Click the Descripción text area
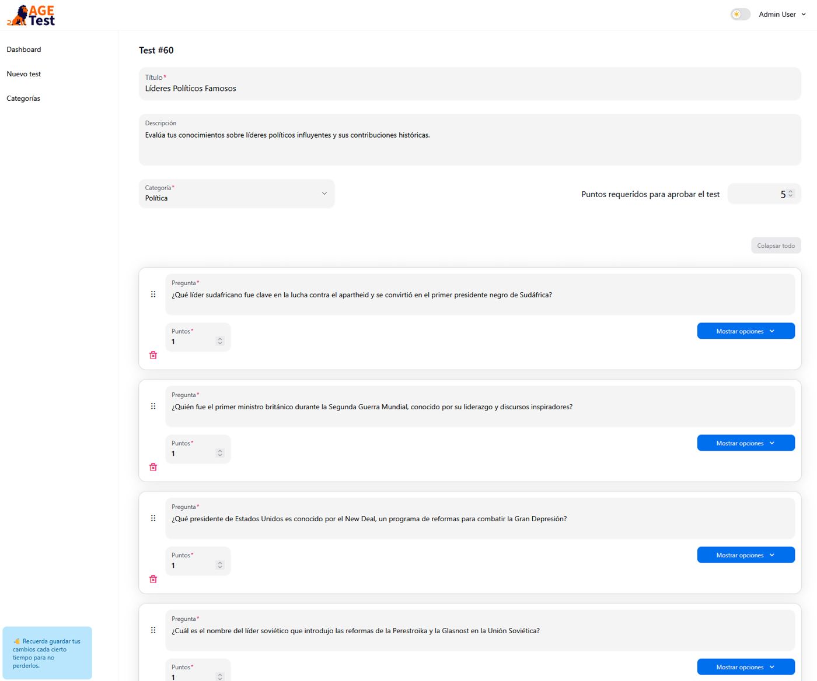The image size is (817, 681). [470, 139]
